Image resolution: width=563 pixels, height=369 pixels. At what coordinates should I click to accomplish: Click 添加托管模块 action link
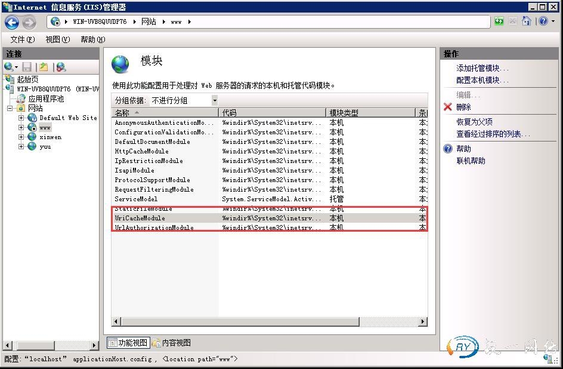click(482, 68)
